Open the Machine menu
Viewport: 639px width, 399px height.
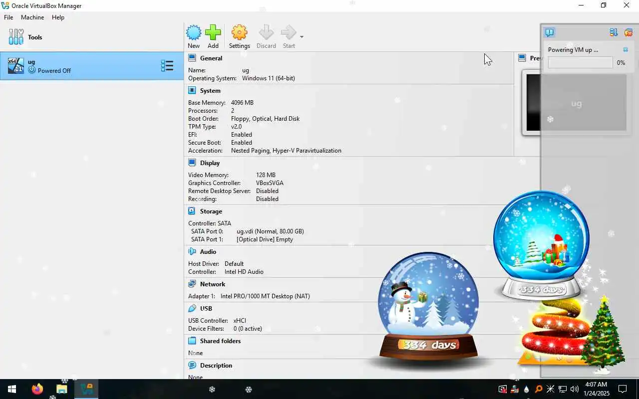tap(32, 17)
